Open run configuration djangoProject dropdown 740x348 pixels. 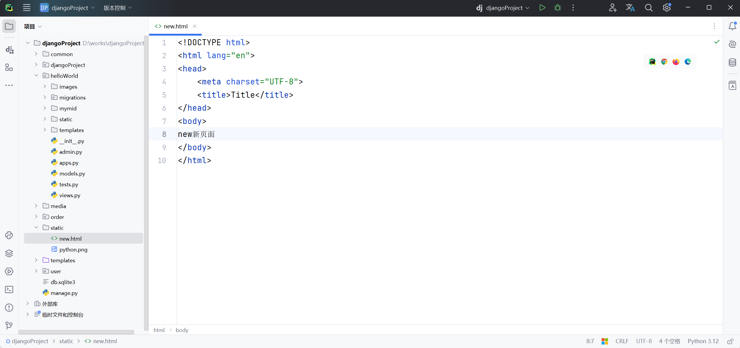[x=502, y=8]
